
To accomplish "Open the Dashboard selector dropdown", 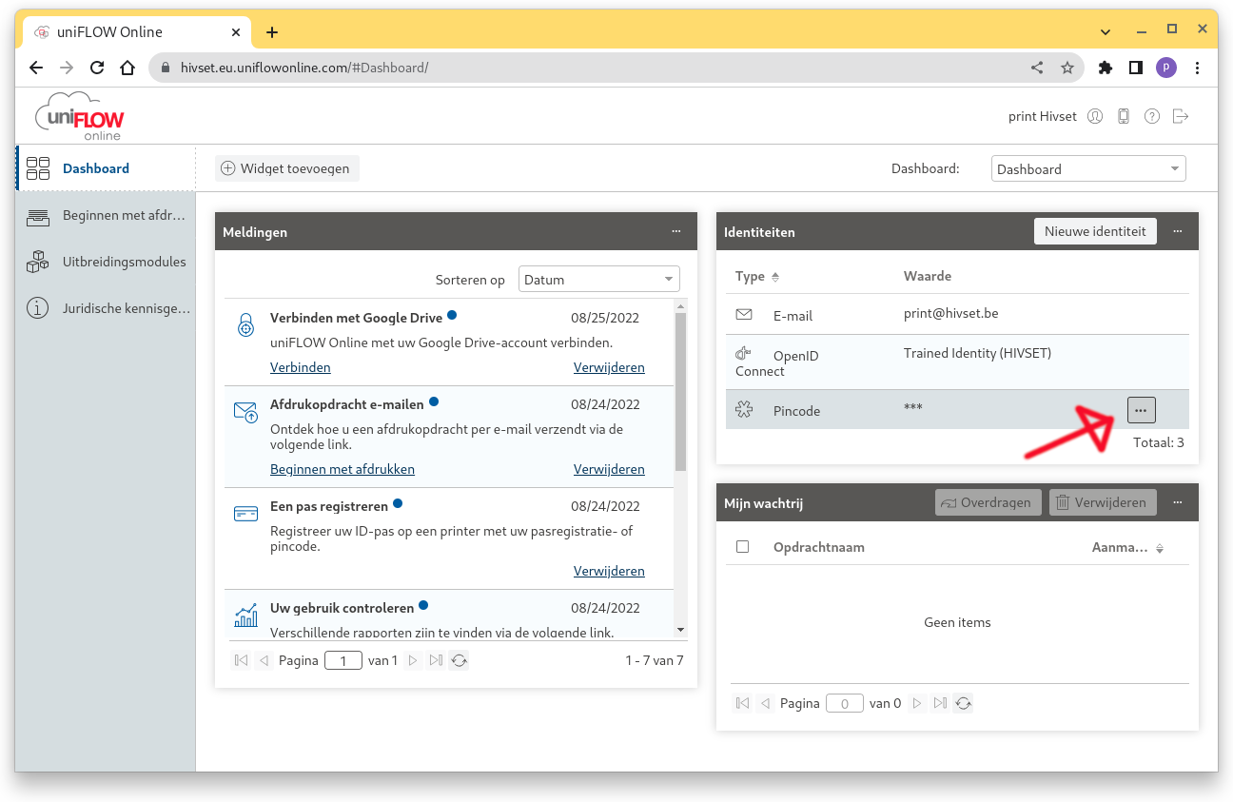I will pos(1088,168).
